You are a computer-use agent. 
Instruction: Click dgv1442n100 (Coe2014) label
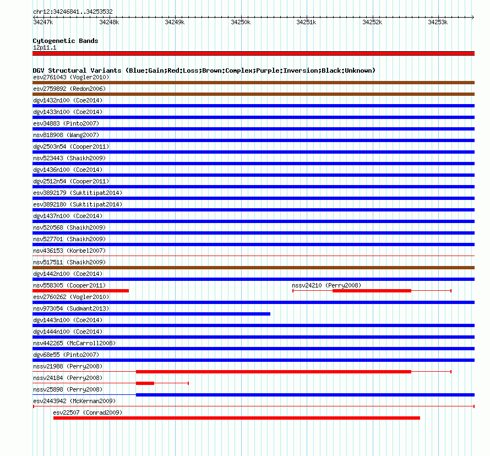click(68, 274)
